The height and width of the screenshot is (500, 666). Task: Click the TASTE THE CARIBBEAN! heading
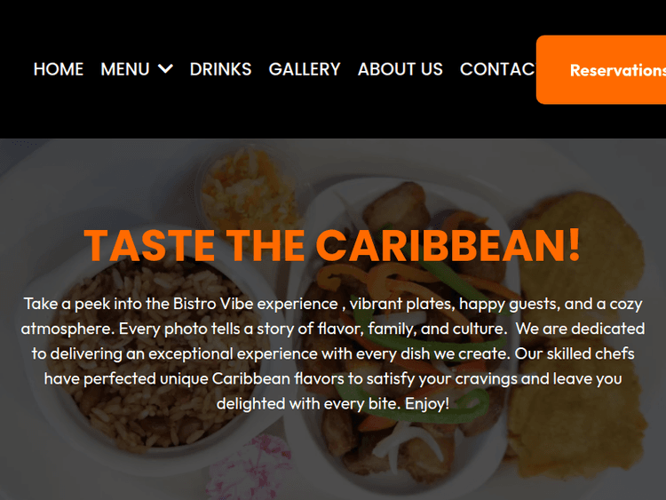332,245
